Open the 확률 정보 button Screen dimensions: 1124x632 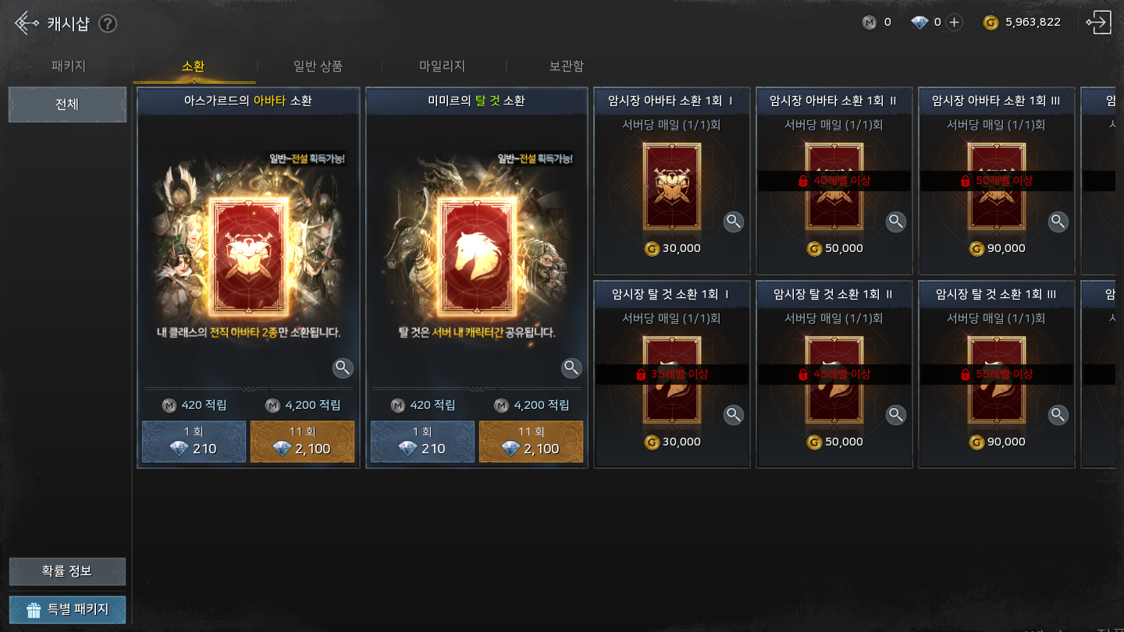[x=67, y=571]
